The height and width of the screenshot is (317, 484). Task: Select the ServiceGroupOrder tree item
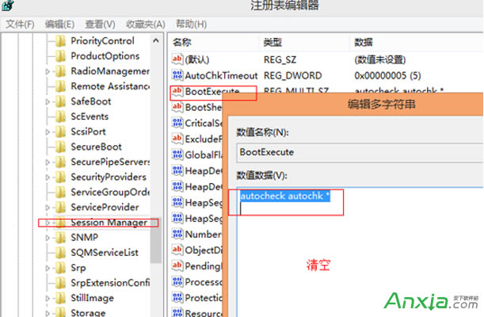pos(109,193)
